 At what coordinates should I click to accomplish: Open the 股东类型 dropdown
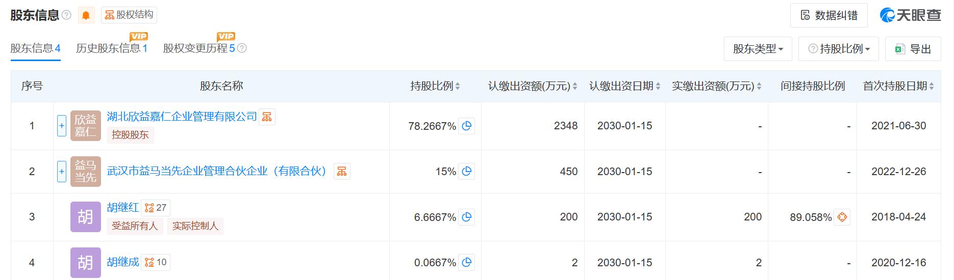(x=758, y=49)
